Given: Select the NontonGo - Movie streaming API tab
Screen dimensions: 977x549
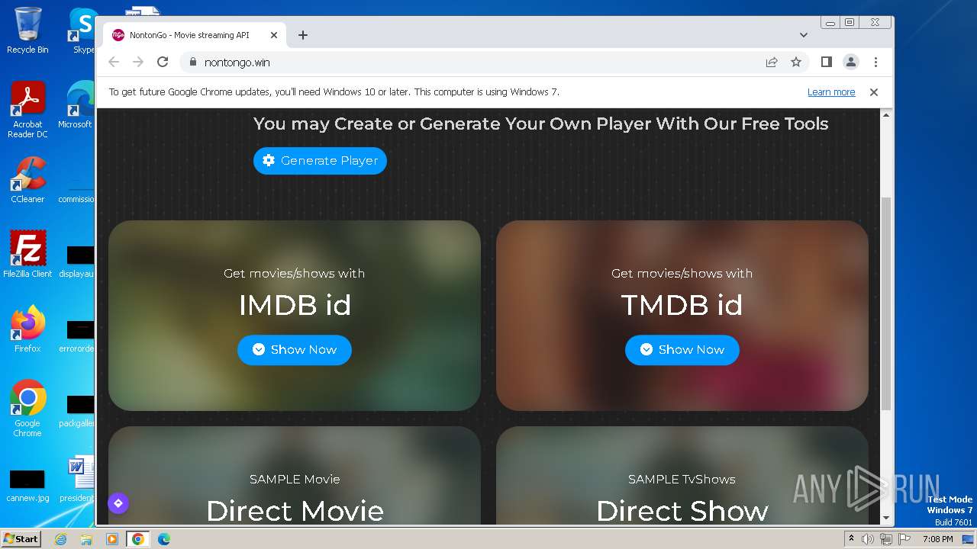Looking at the screenshot, I should (x=195, y=35).
